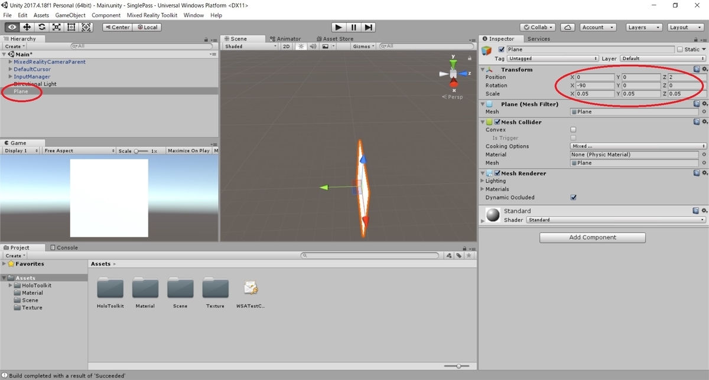Click the Add Component button

pyautogui.click(x=593, y=237)
